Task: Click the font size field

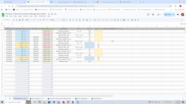Action: tap(63, 20)
